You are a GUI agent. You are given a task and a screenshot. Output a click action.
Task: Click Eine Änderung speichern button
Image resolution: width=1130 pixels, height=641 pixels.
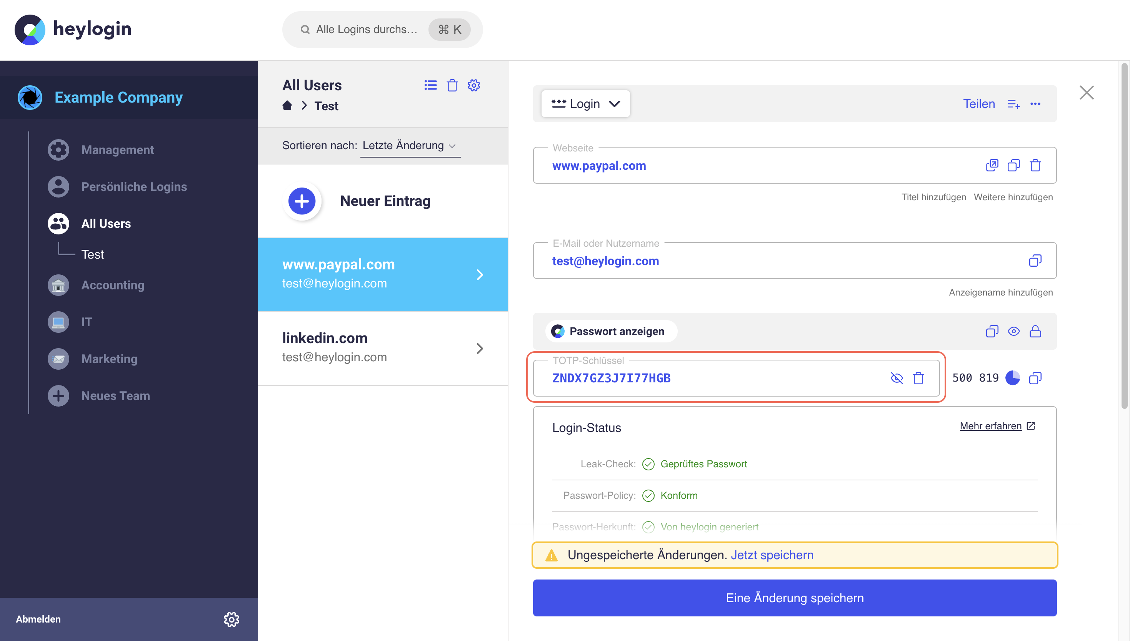tap(794, 598)
